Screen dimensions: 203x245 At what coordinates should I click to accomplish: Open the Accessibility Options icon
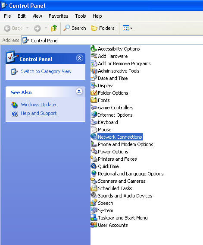point(94,49)
